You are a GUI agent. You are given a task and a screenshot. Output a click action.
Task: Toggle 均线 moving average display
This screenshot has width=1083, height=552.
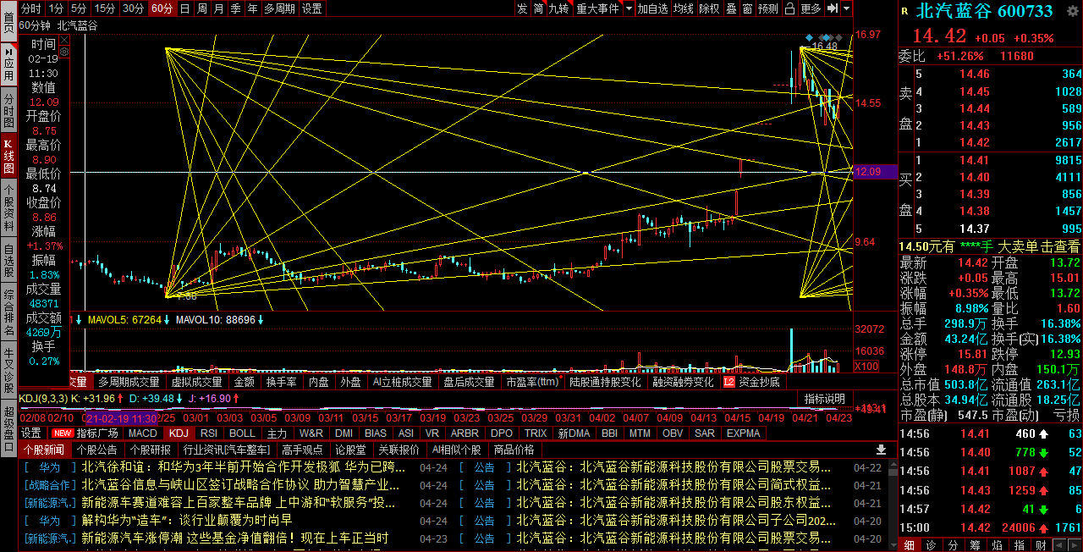(684, 8)
